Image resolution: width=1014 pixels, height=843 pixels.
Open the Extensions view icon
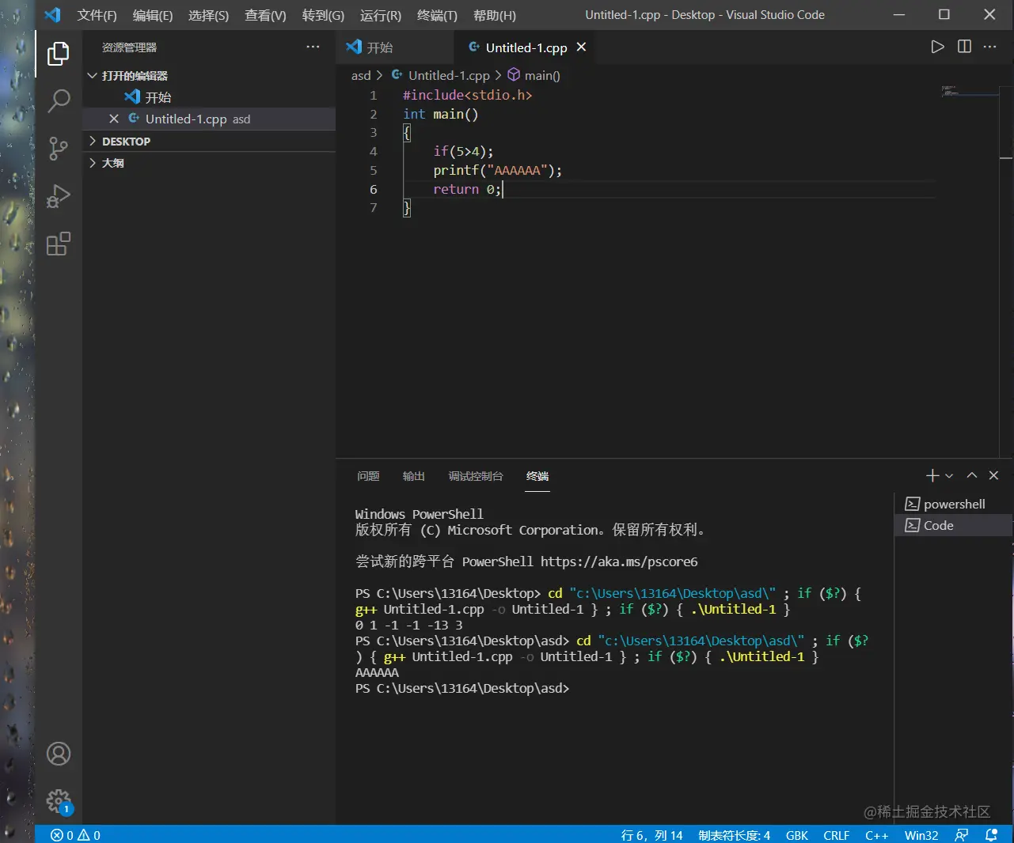point(59,244)
